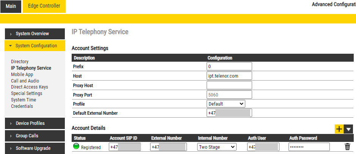The image size is (356, 154).
Task: Expand the Software Upgrade section
Action: [32, 148]
